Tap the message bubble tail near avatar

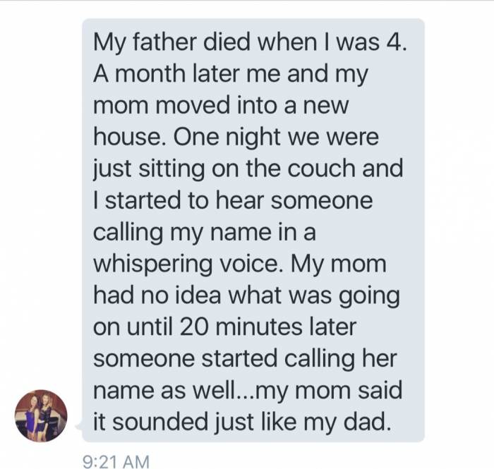78,427
